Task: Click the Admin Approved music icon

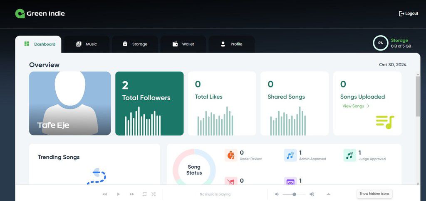Action: click(290, 155)
